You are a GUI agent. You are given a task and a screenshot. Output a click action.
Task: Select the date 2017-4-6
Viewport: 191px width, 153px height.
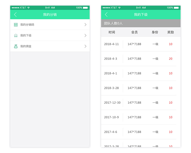[111, 132]
